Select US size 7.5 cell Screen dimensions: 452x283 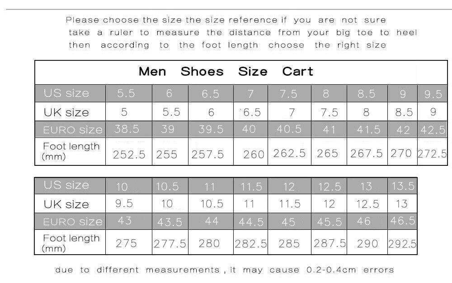(x=289, y=93)
